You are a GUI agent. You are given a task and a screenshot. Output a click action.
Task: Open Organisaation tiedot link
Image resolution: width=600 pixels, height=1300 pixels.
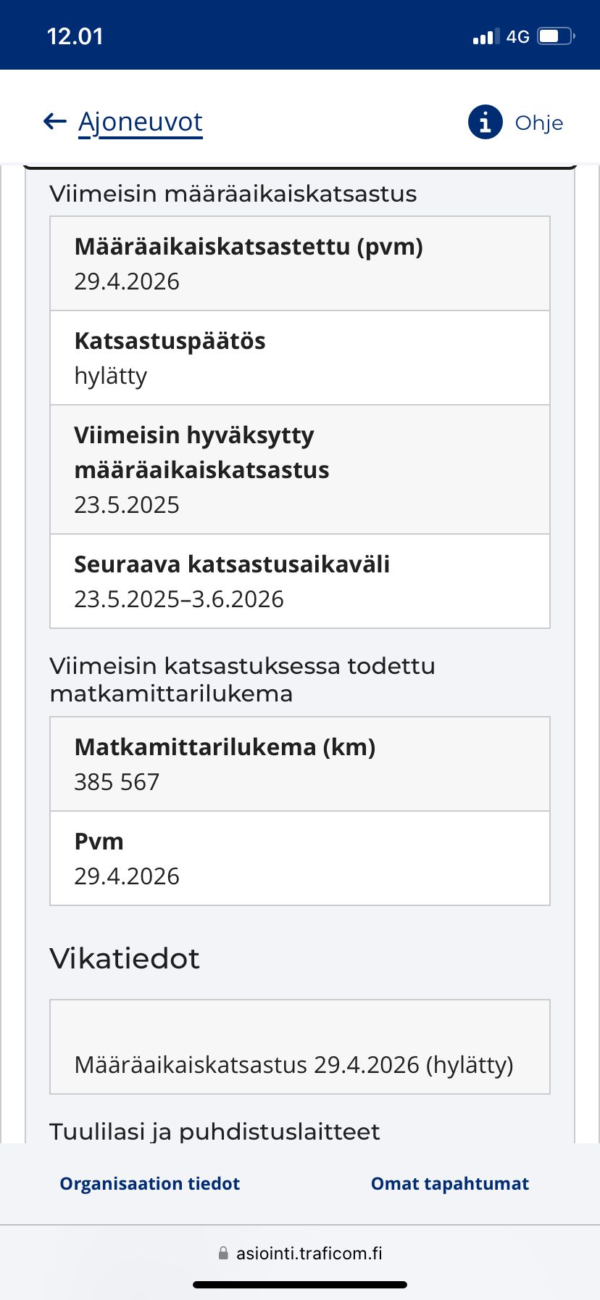(x=150, y=1183)
